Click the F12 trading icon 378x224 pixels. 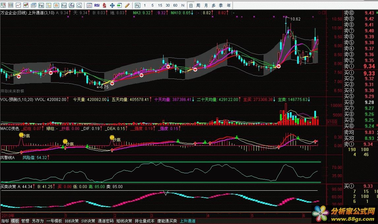pos(64,5)
